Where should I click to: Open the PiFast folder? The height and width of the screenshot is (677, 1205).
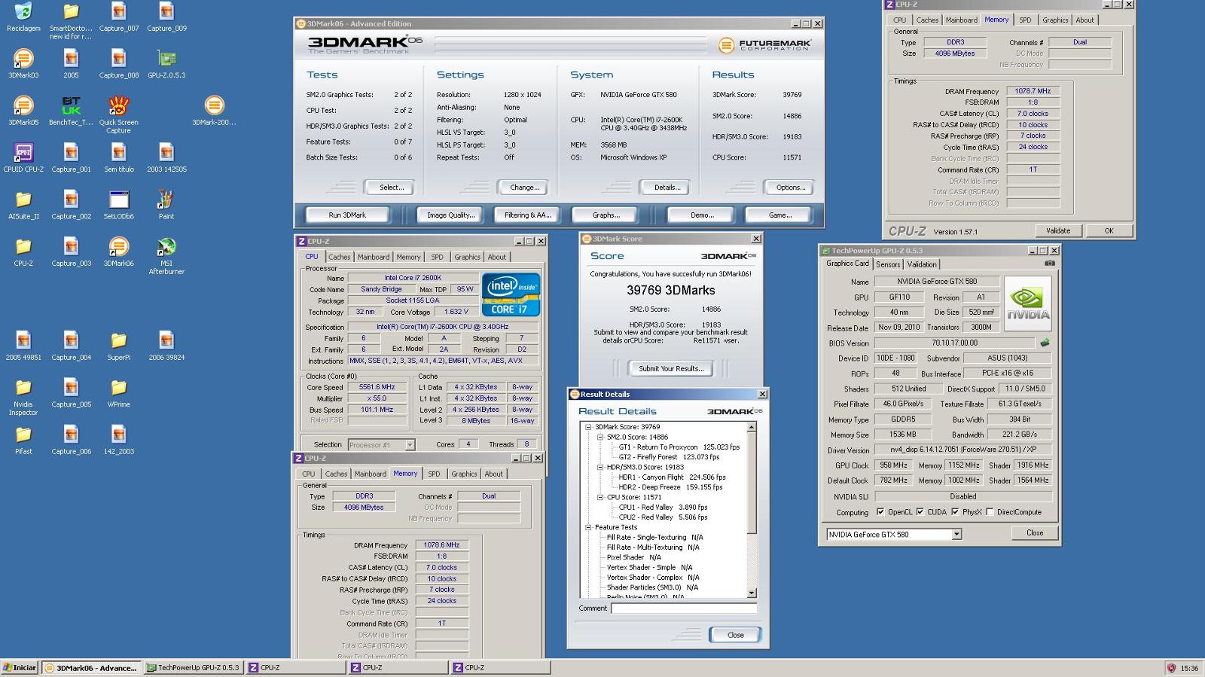pos(23,441)
